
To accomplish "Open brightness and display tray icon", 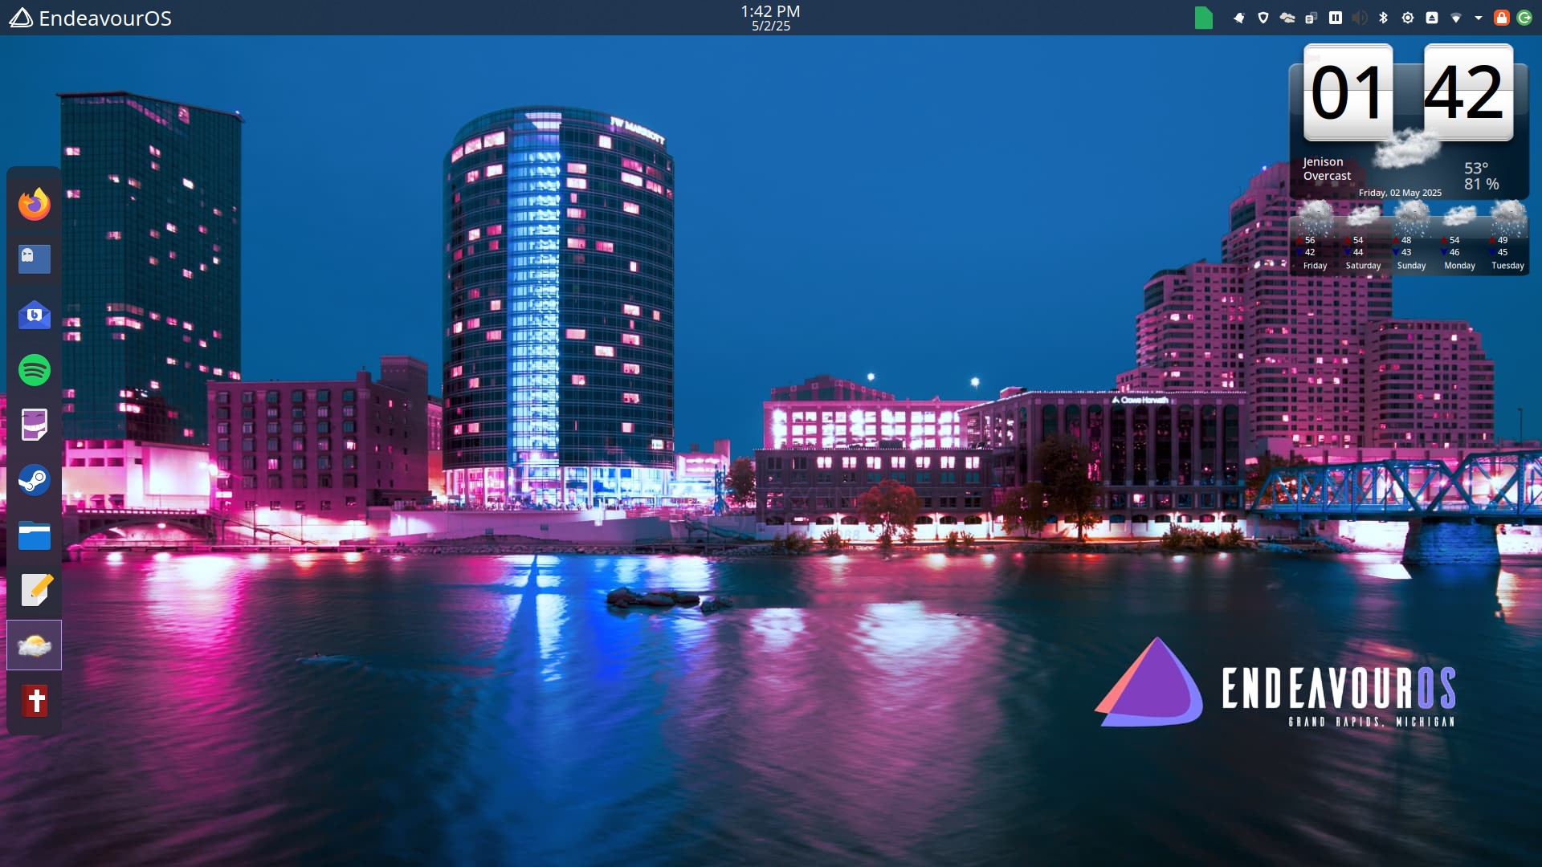I will click(x=1408, y=18).
